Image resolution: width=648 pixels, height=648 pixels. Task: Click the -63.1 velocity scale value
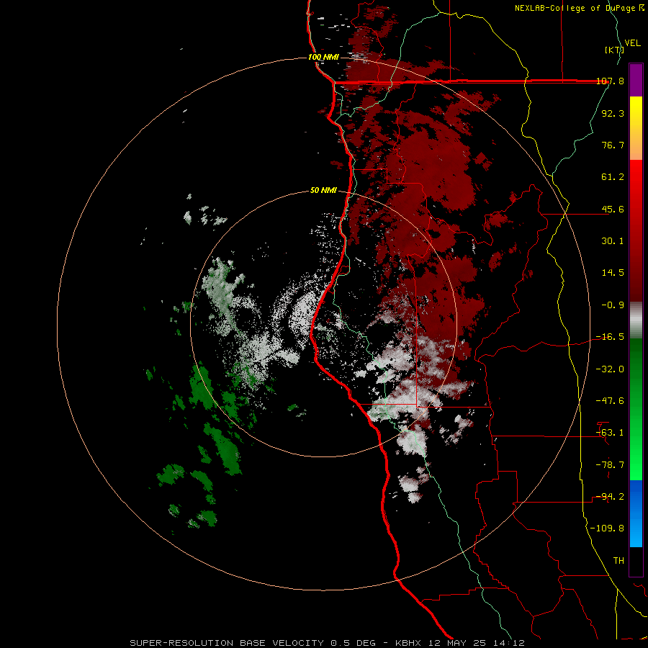[610, 432]
